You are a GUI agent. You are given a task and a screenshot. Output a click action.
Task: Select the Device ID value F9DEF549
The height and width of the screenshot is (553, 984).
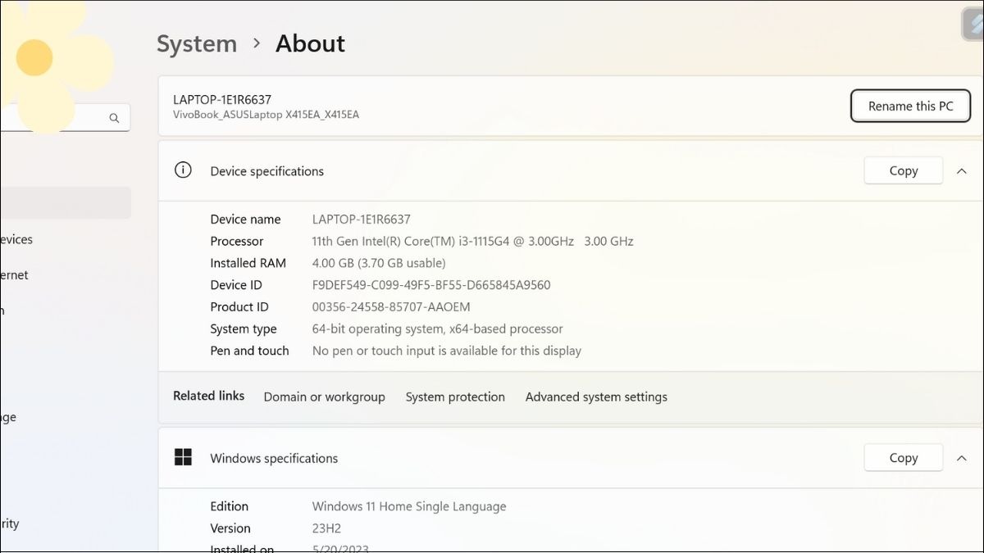click(x=431, y=285)
